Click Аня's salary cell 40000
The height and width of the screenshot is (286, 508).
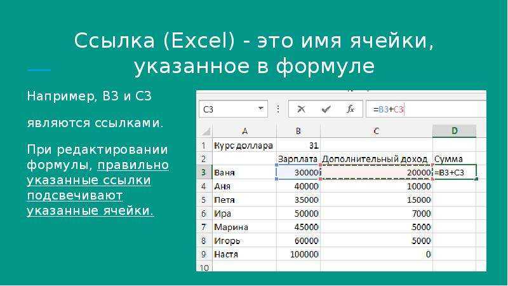[298, 186]
